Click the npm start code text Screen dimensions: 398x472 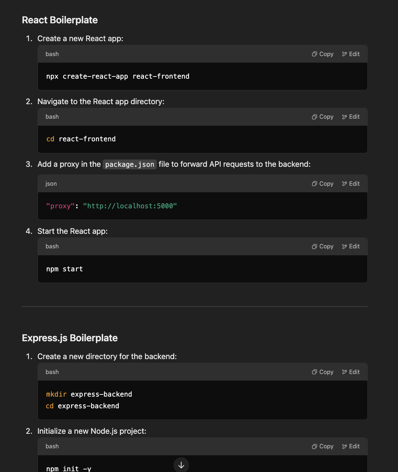click(65, 269)
